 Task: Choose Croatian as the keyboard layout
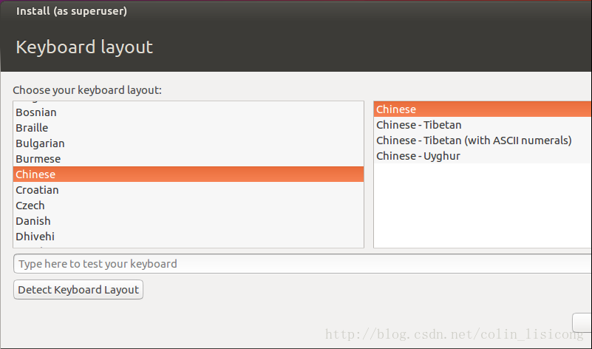click(x=37, y=190)
